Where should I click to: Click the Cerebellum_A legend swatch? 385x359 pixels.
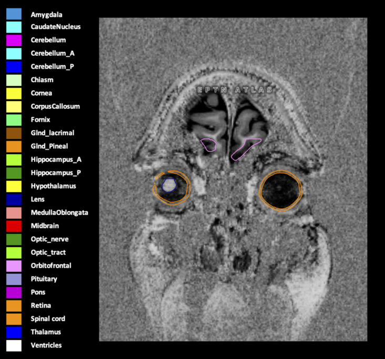click(14, 54)
